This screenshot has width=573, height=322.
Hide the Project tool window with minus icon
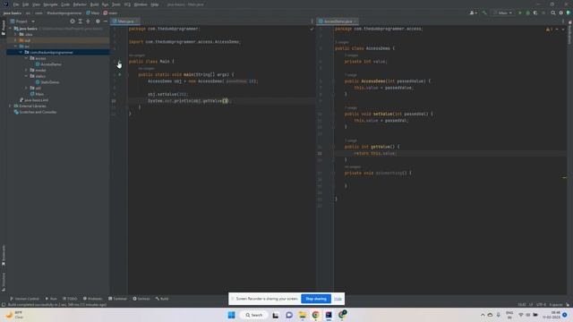(106, 21)
